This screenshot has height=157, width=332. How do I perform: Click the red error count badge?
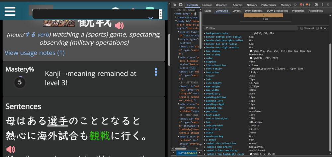(302, 5)
